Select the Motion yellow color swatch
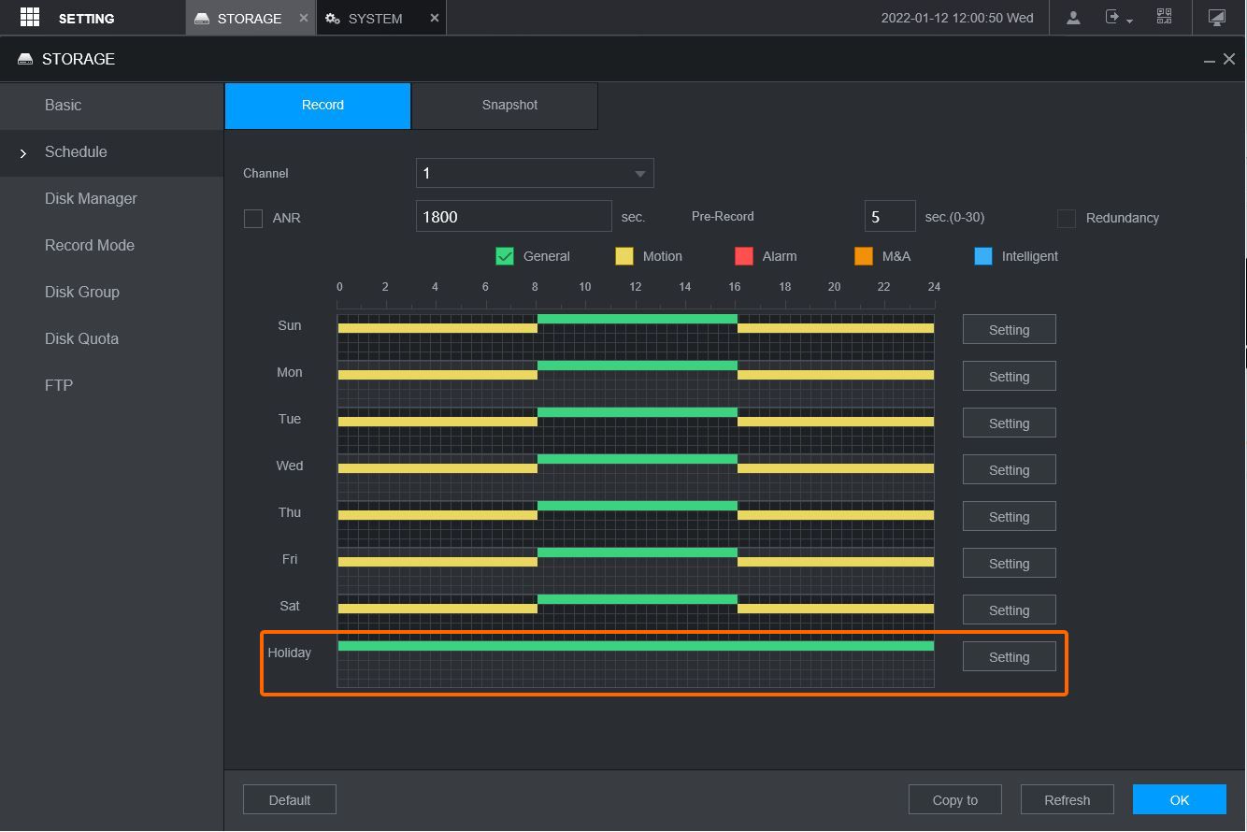 [x=624, y=256]
